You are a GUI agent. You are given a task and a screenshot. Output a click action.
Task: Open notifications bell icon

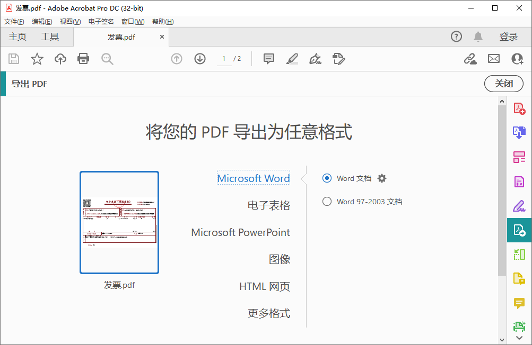[x=478, y=37]
